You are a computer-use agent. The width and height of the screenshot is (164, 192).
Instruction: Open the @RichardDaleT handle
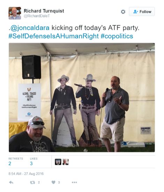point(37,16)
